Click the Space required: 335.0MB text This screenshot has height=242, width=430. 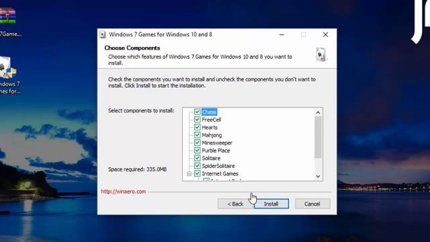click(137, 169)
